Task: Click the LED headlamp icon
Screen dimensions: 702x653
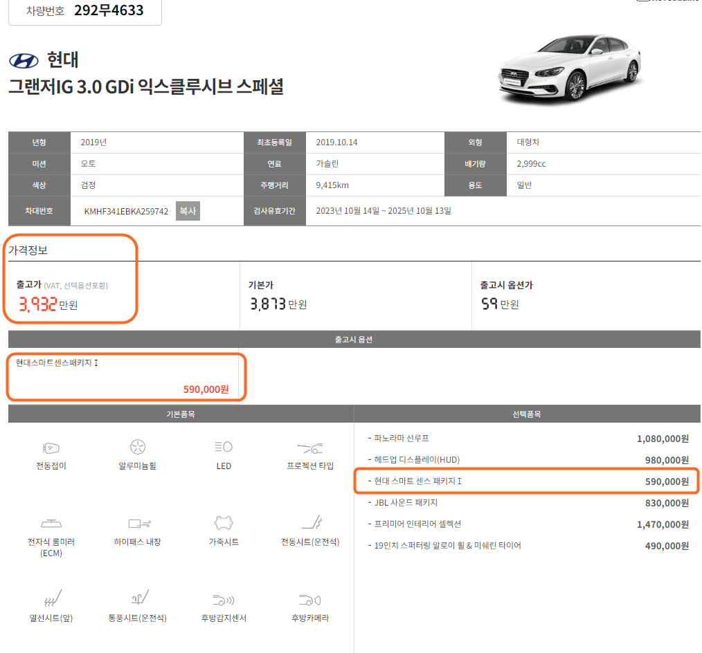Action: click(224, 446)
